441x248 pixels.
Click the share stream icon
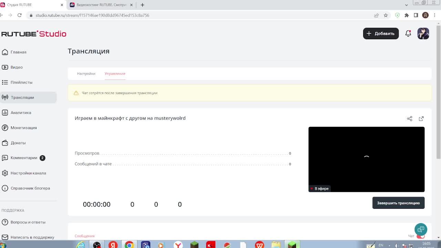410,118
